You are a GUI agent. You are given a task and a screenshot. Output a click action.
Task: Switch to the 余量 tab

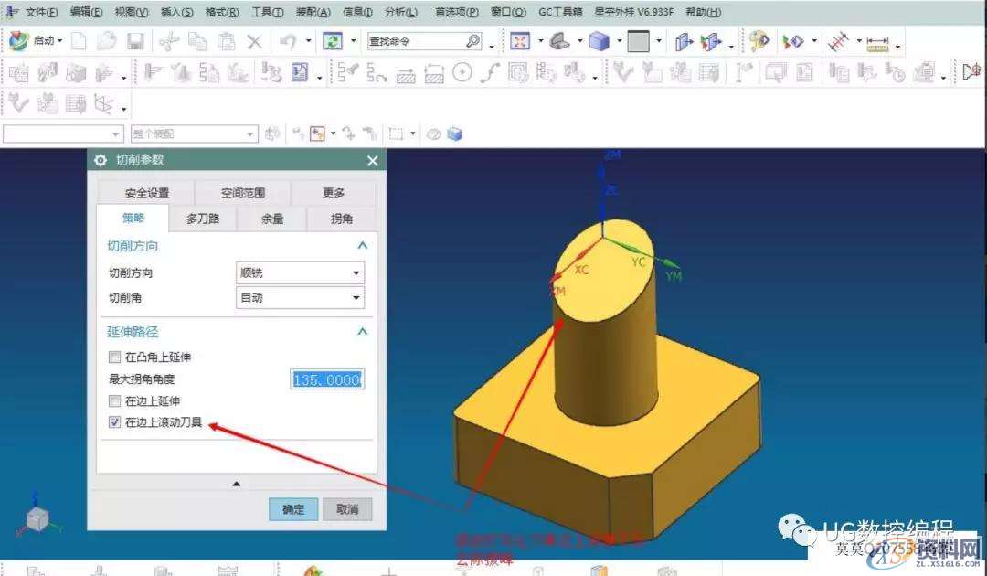[x=271, y=219]
